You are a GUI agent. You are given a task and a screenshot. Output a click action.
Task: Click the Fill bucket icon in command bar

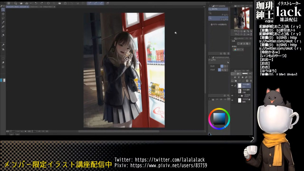60,3
